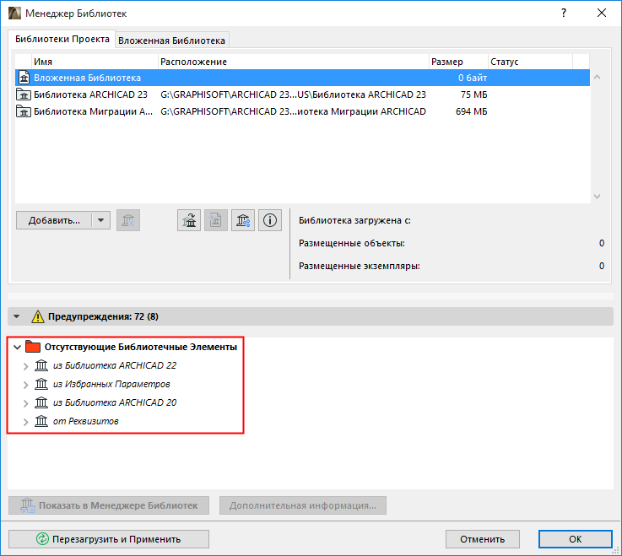Image resolution: width=622 pixels, height=556 pixels.
Task: Click path ending in иотека Миграции ARCHICAD
Action: coord(293,112)
